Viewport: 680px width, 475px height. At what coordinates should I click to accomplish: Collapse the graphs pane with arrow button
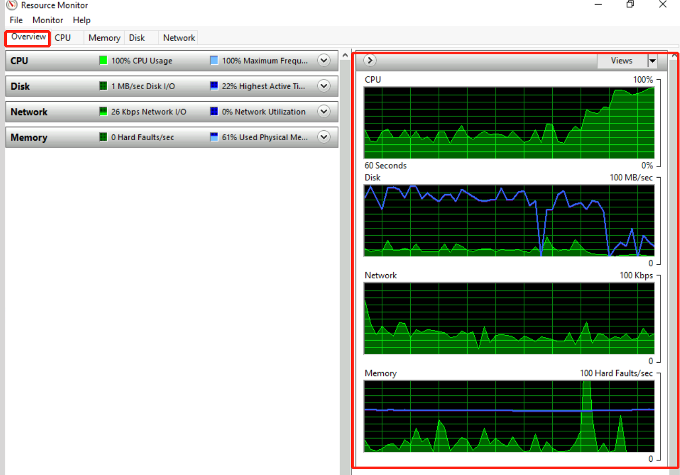pos(370,61)
